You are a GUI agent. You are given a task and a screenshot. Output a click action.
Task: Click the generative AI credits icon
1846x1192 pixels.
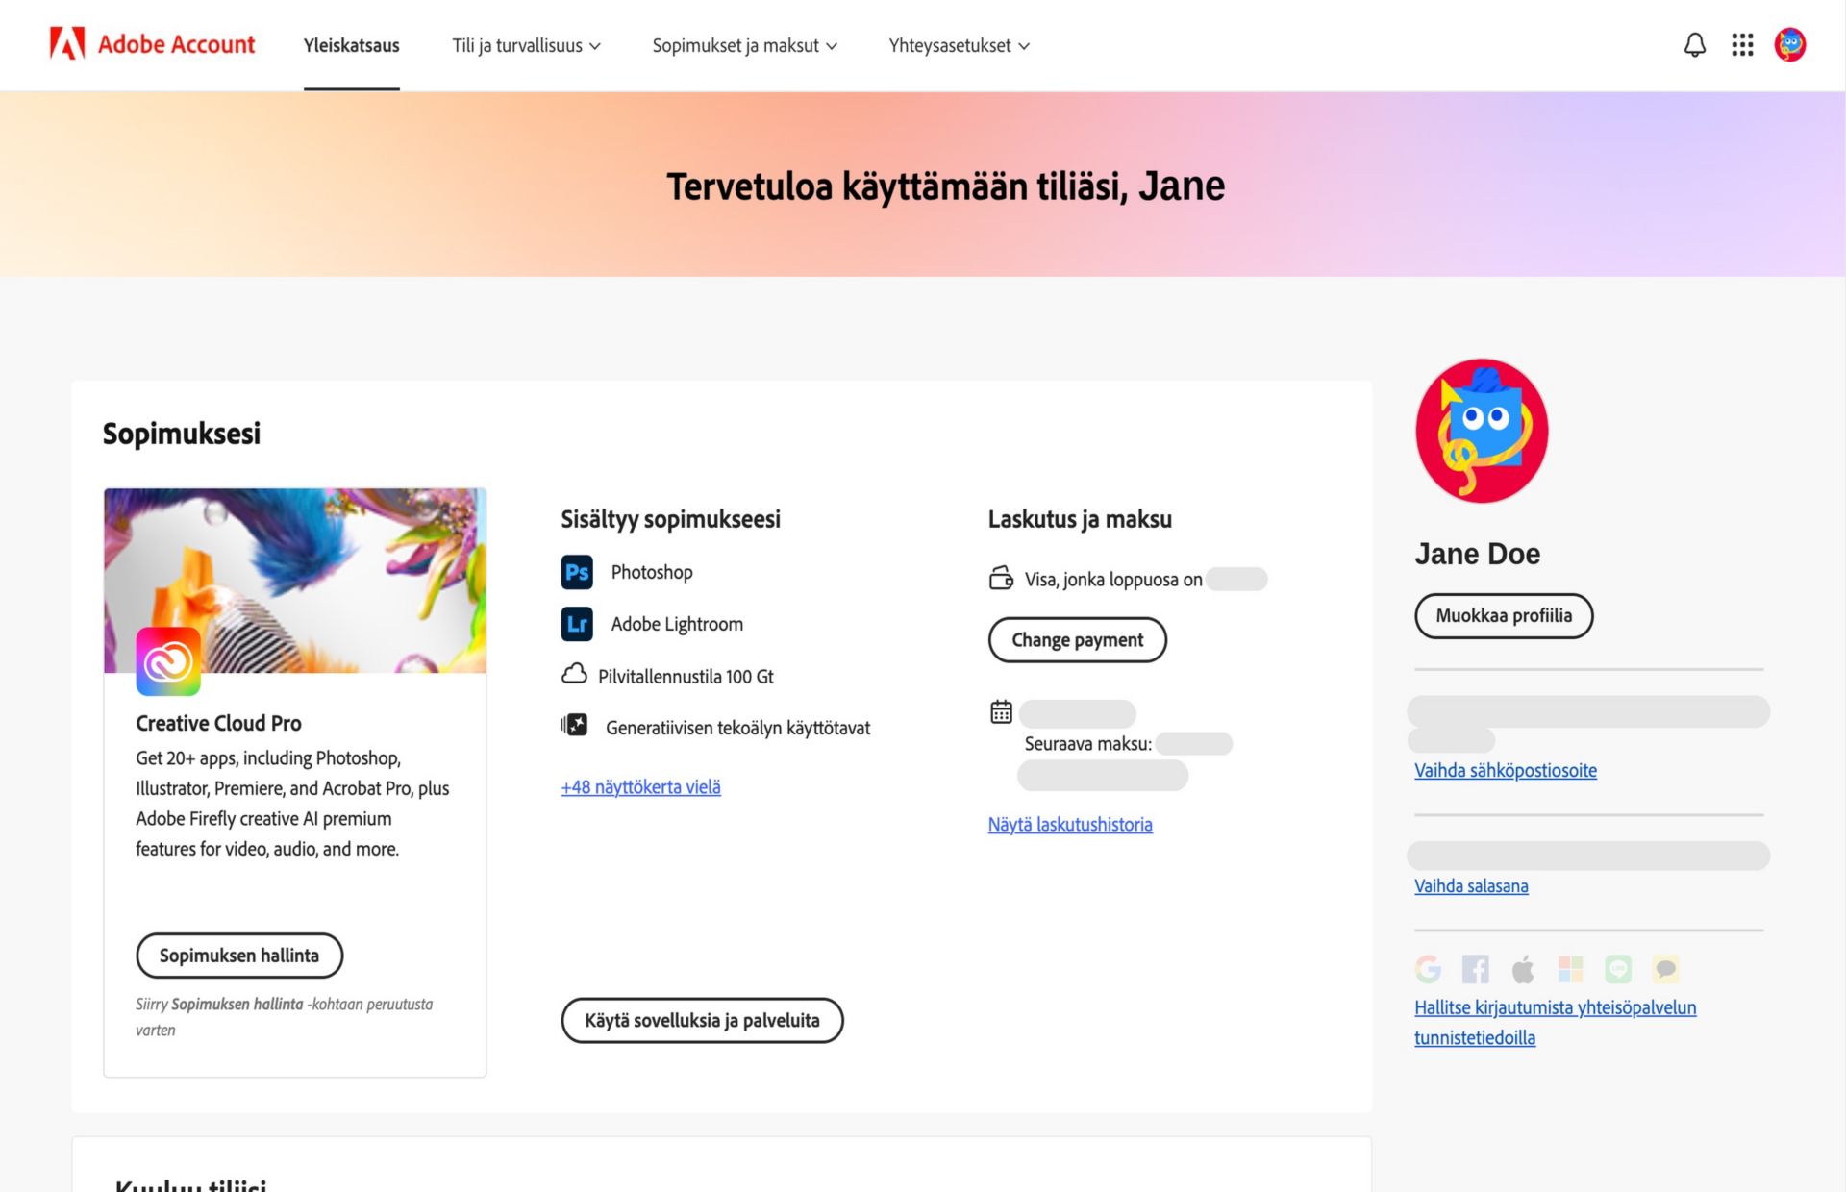tap(574, 725)
